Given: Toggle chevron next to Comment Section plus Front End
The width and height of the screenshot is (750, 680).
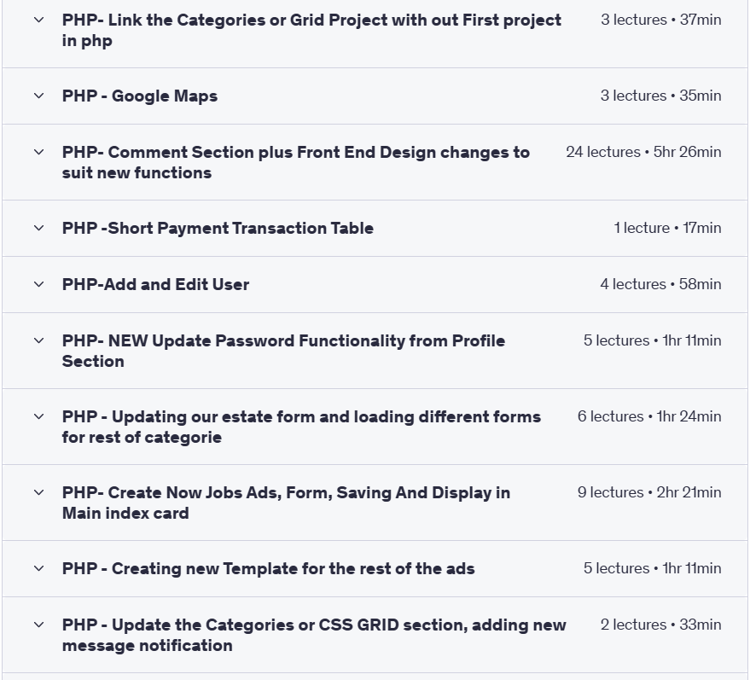Looking at the screenshot, I should point(39,152).
